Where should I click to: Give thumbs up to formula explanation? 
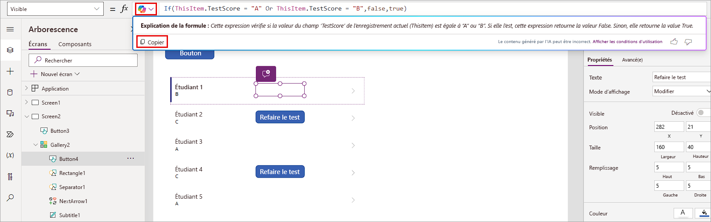tap(674, 42)
